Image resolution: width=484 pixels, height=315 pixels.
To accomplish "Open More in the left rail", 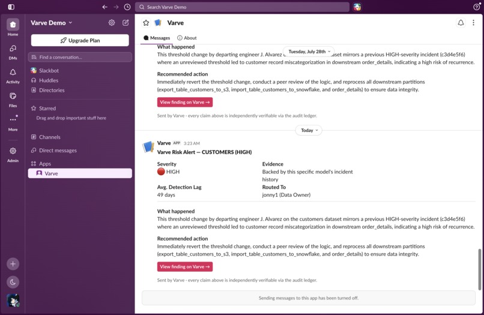I will [13, 123].
